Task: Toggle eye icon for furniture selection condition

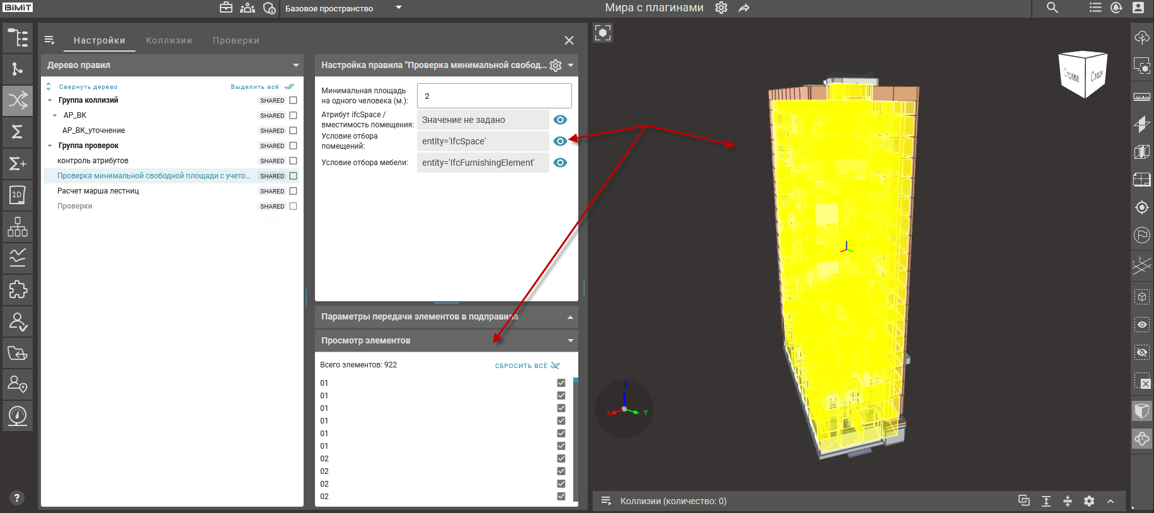Action: click(x=560, y=163)
